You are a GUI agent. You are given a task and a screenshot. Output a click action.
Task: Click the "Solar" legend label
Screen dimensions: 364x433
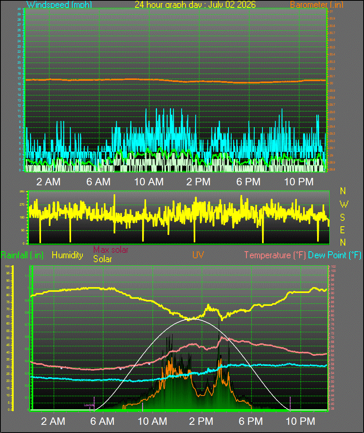pos(103,259)
